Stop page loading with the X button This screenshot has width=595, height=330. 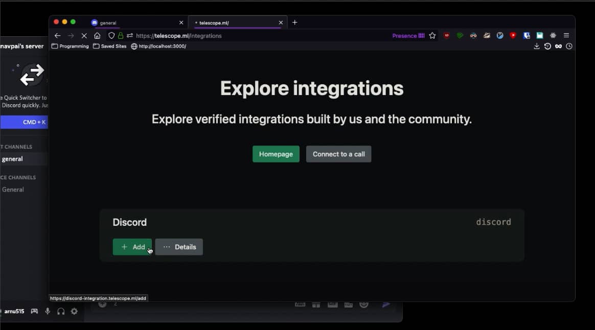click(84, 36)
